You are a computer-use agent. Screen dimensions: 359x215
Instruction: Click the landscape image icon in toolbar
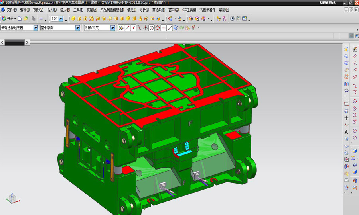tap(244, 18)
